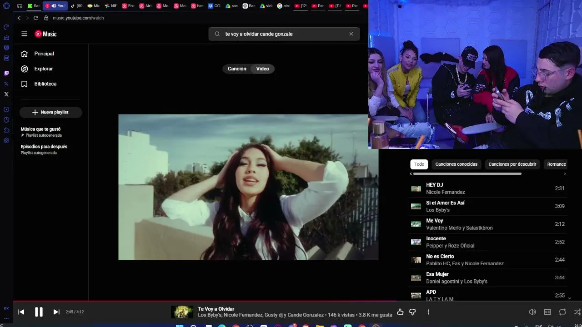
Task: Click the playing music video
Action: coord(248,187)
